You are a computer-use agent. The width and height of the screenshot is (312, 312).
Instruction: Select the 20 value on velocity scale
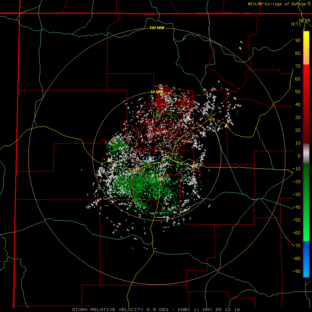tap(298, 130)
